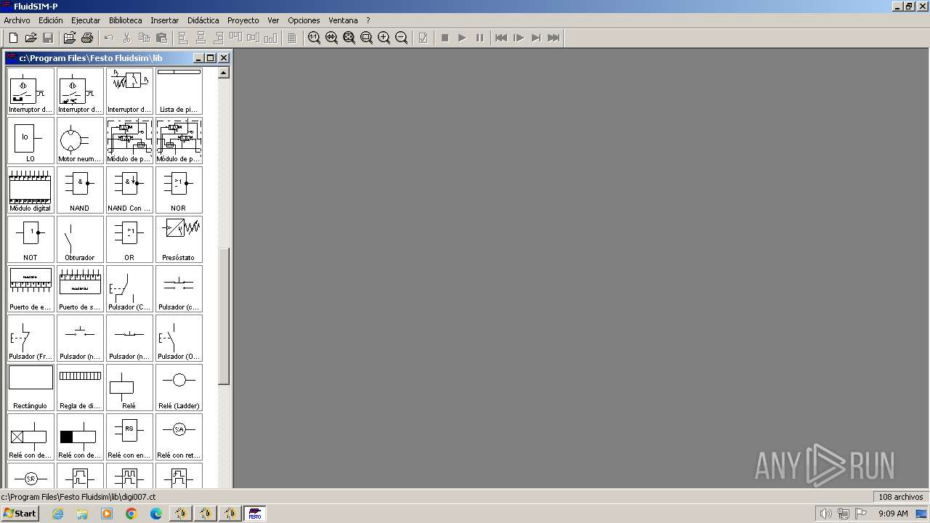Screen dimensions: 930x523
Task: Open Microsoft Edge from taskbar
Action: [x=156, y=514]
